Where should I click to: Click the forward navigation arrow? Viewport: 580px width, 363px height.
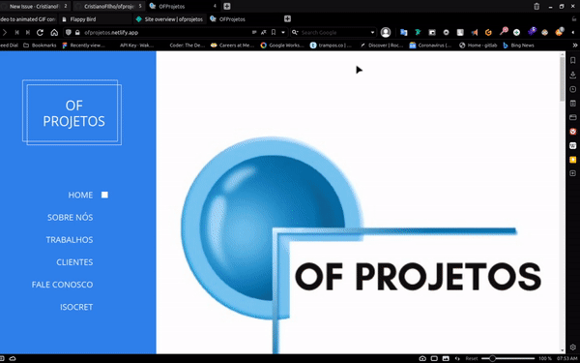pos(5,33)
